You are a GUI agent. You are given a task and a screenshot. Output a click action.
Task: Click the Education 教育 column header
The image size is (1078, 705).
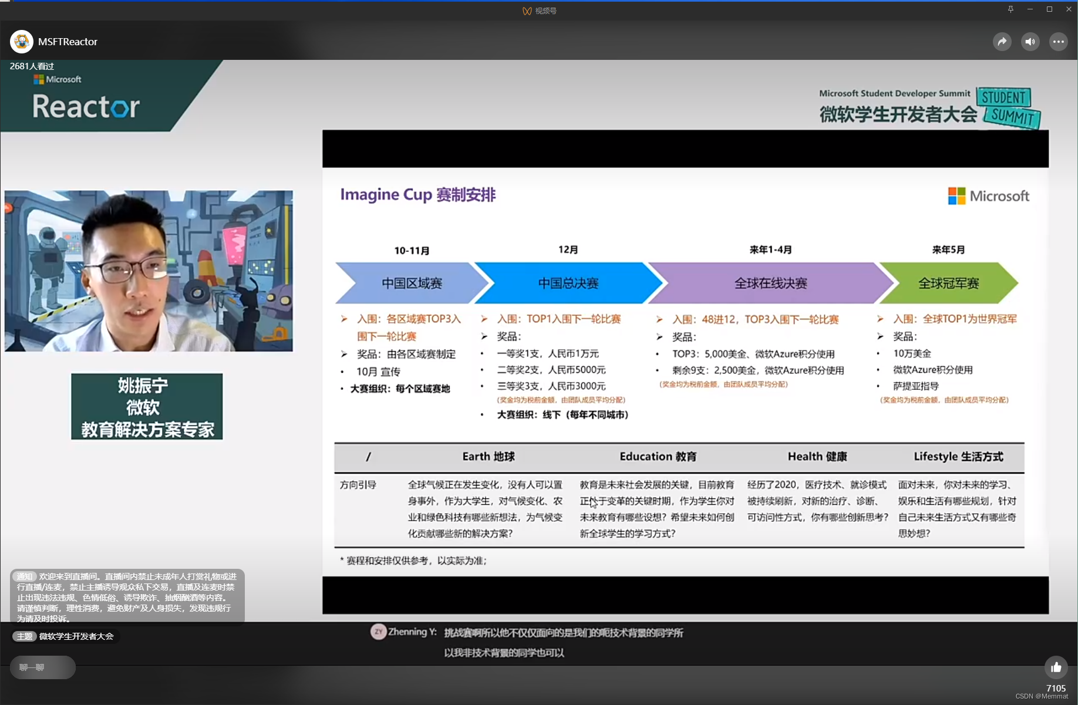(658, 457)
